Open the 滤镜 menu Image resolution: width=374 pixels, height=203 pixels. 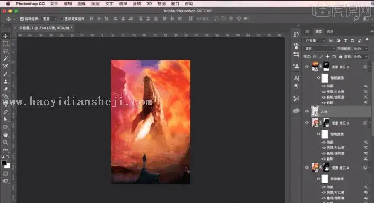coord(137,4)
